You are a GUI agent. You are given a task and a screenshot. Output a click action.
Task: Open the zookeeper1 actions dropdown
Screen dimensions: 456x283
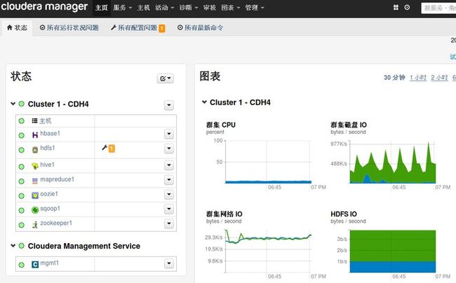tap(169, 223)
